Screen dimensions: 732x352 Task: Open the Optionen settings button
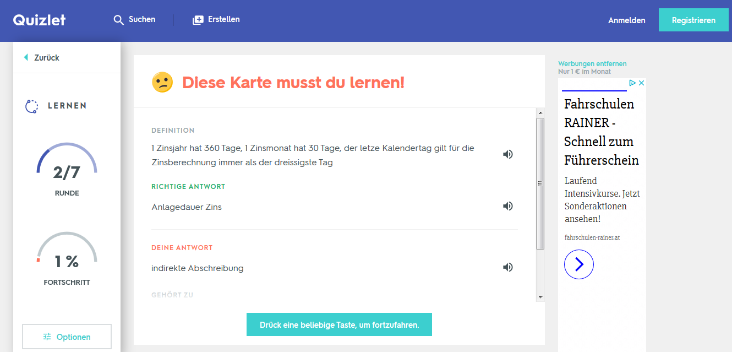67,337
